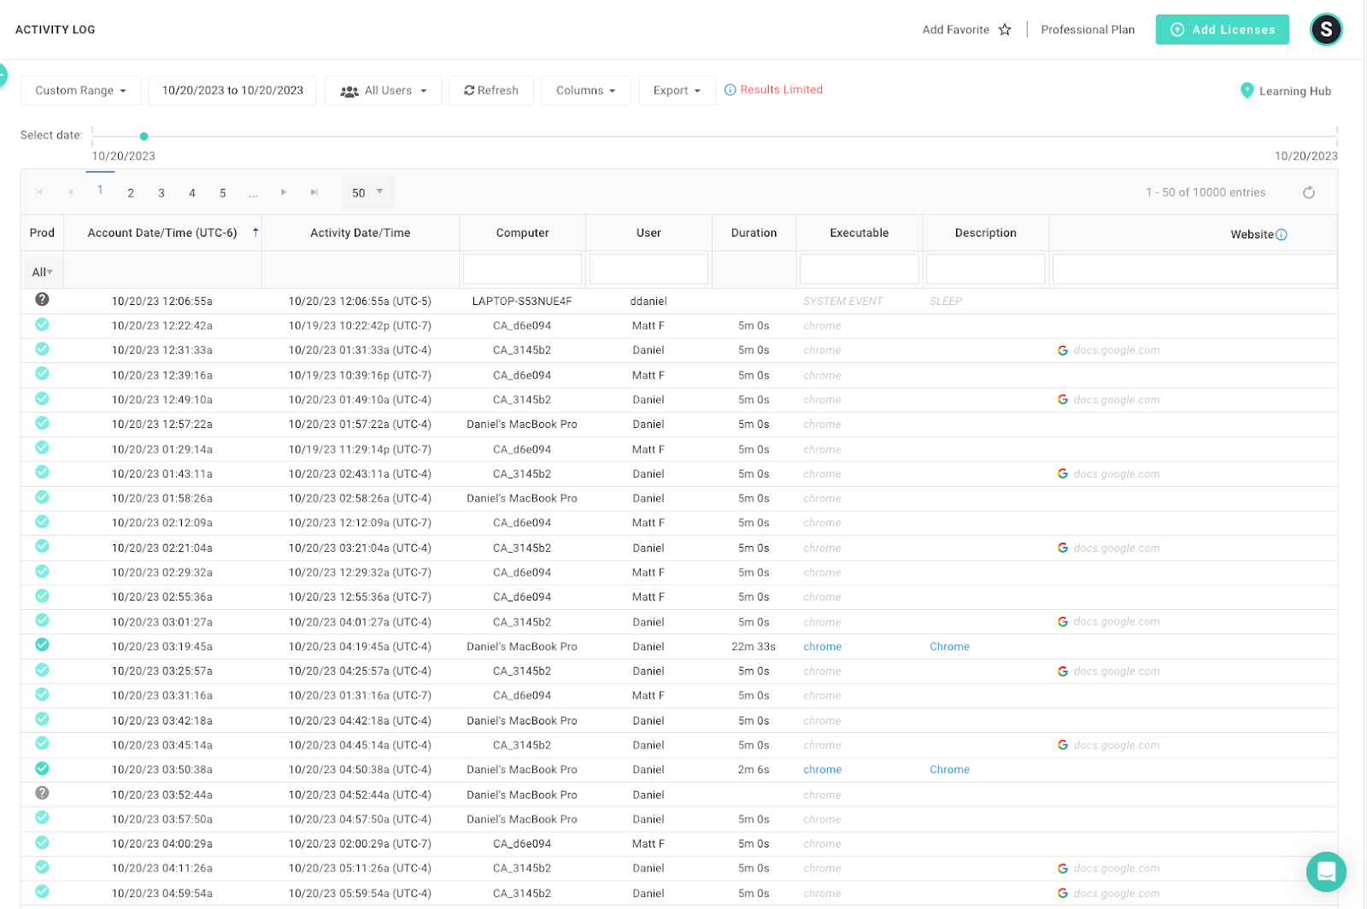Open the Prod All filter dropdown
The height and width of the screenshot is (909, 1367).
tap(43, 272)
